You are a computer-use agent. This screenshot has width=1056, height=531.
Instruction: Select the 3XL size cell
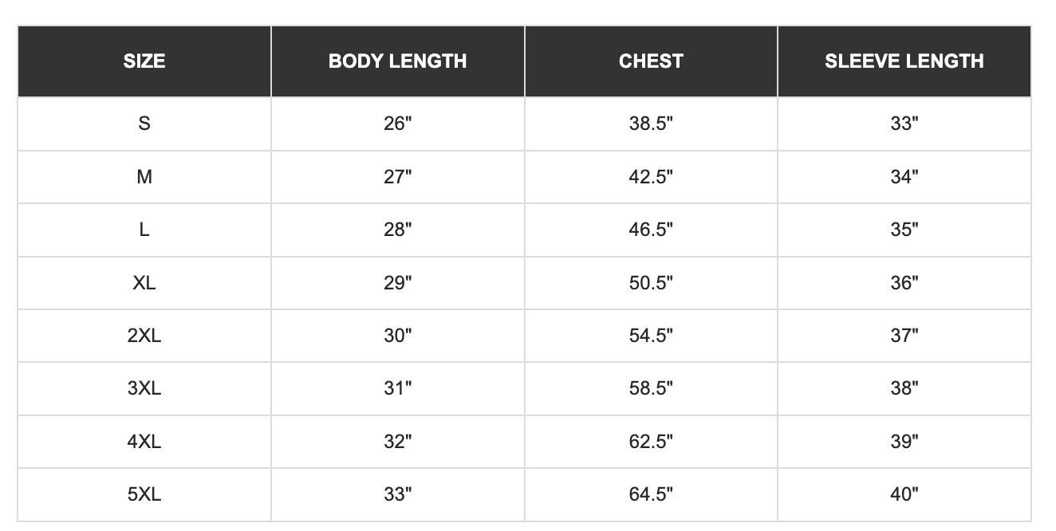point(144,388)
